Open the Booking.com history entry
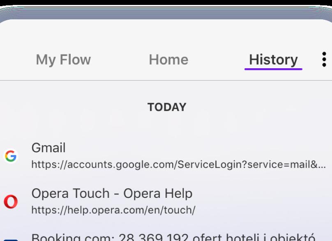332x241 pixels. [173, 237]
